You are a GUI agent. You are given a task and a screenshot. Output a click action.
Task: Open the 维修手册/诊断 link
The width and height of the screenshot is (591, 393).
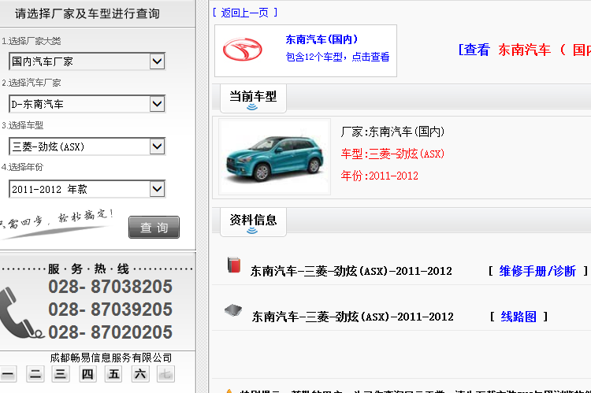[x=537, y=271]
